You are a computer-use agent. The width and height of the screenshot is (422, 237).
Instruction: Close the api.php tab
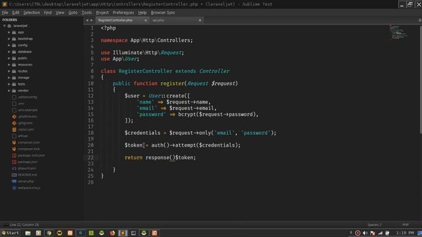pos(200,20)
